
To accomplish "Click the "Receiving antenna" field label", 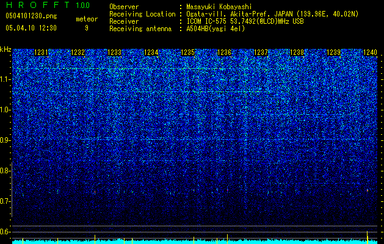I will [x=140, y=29].
